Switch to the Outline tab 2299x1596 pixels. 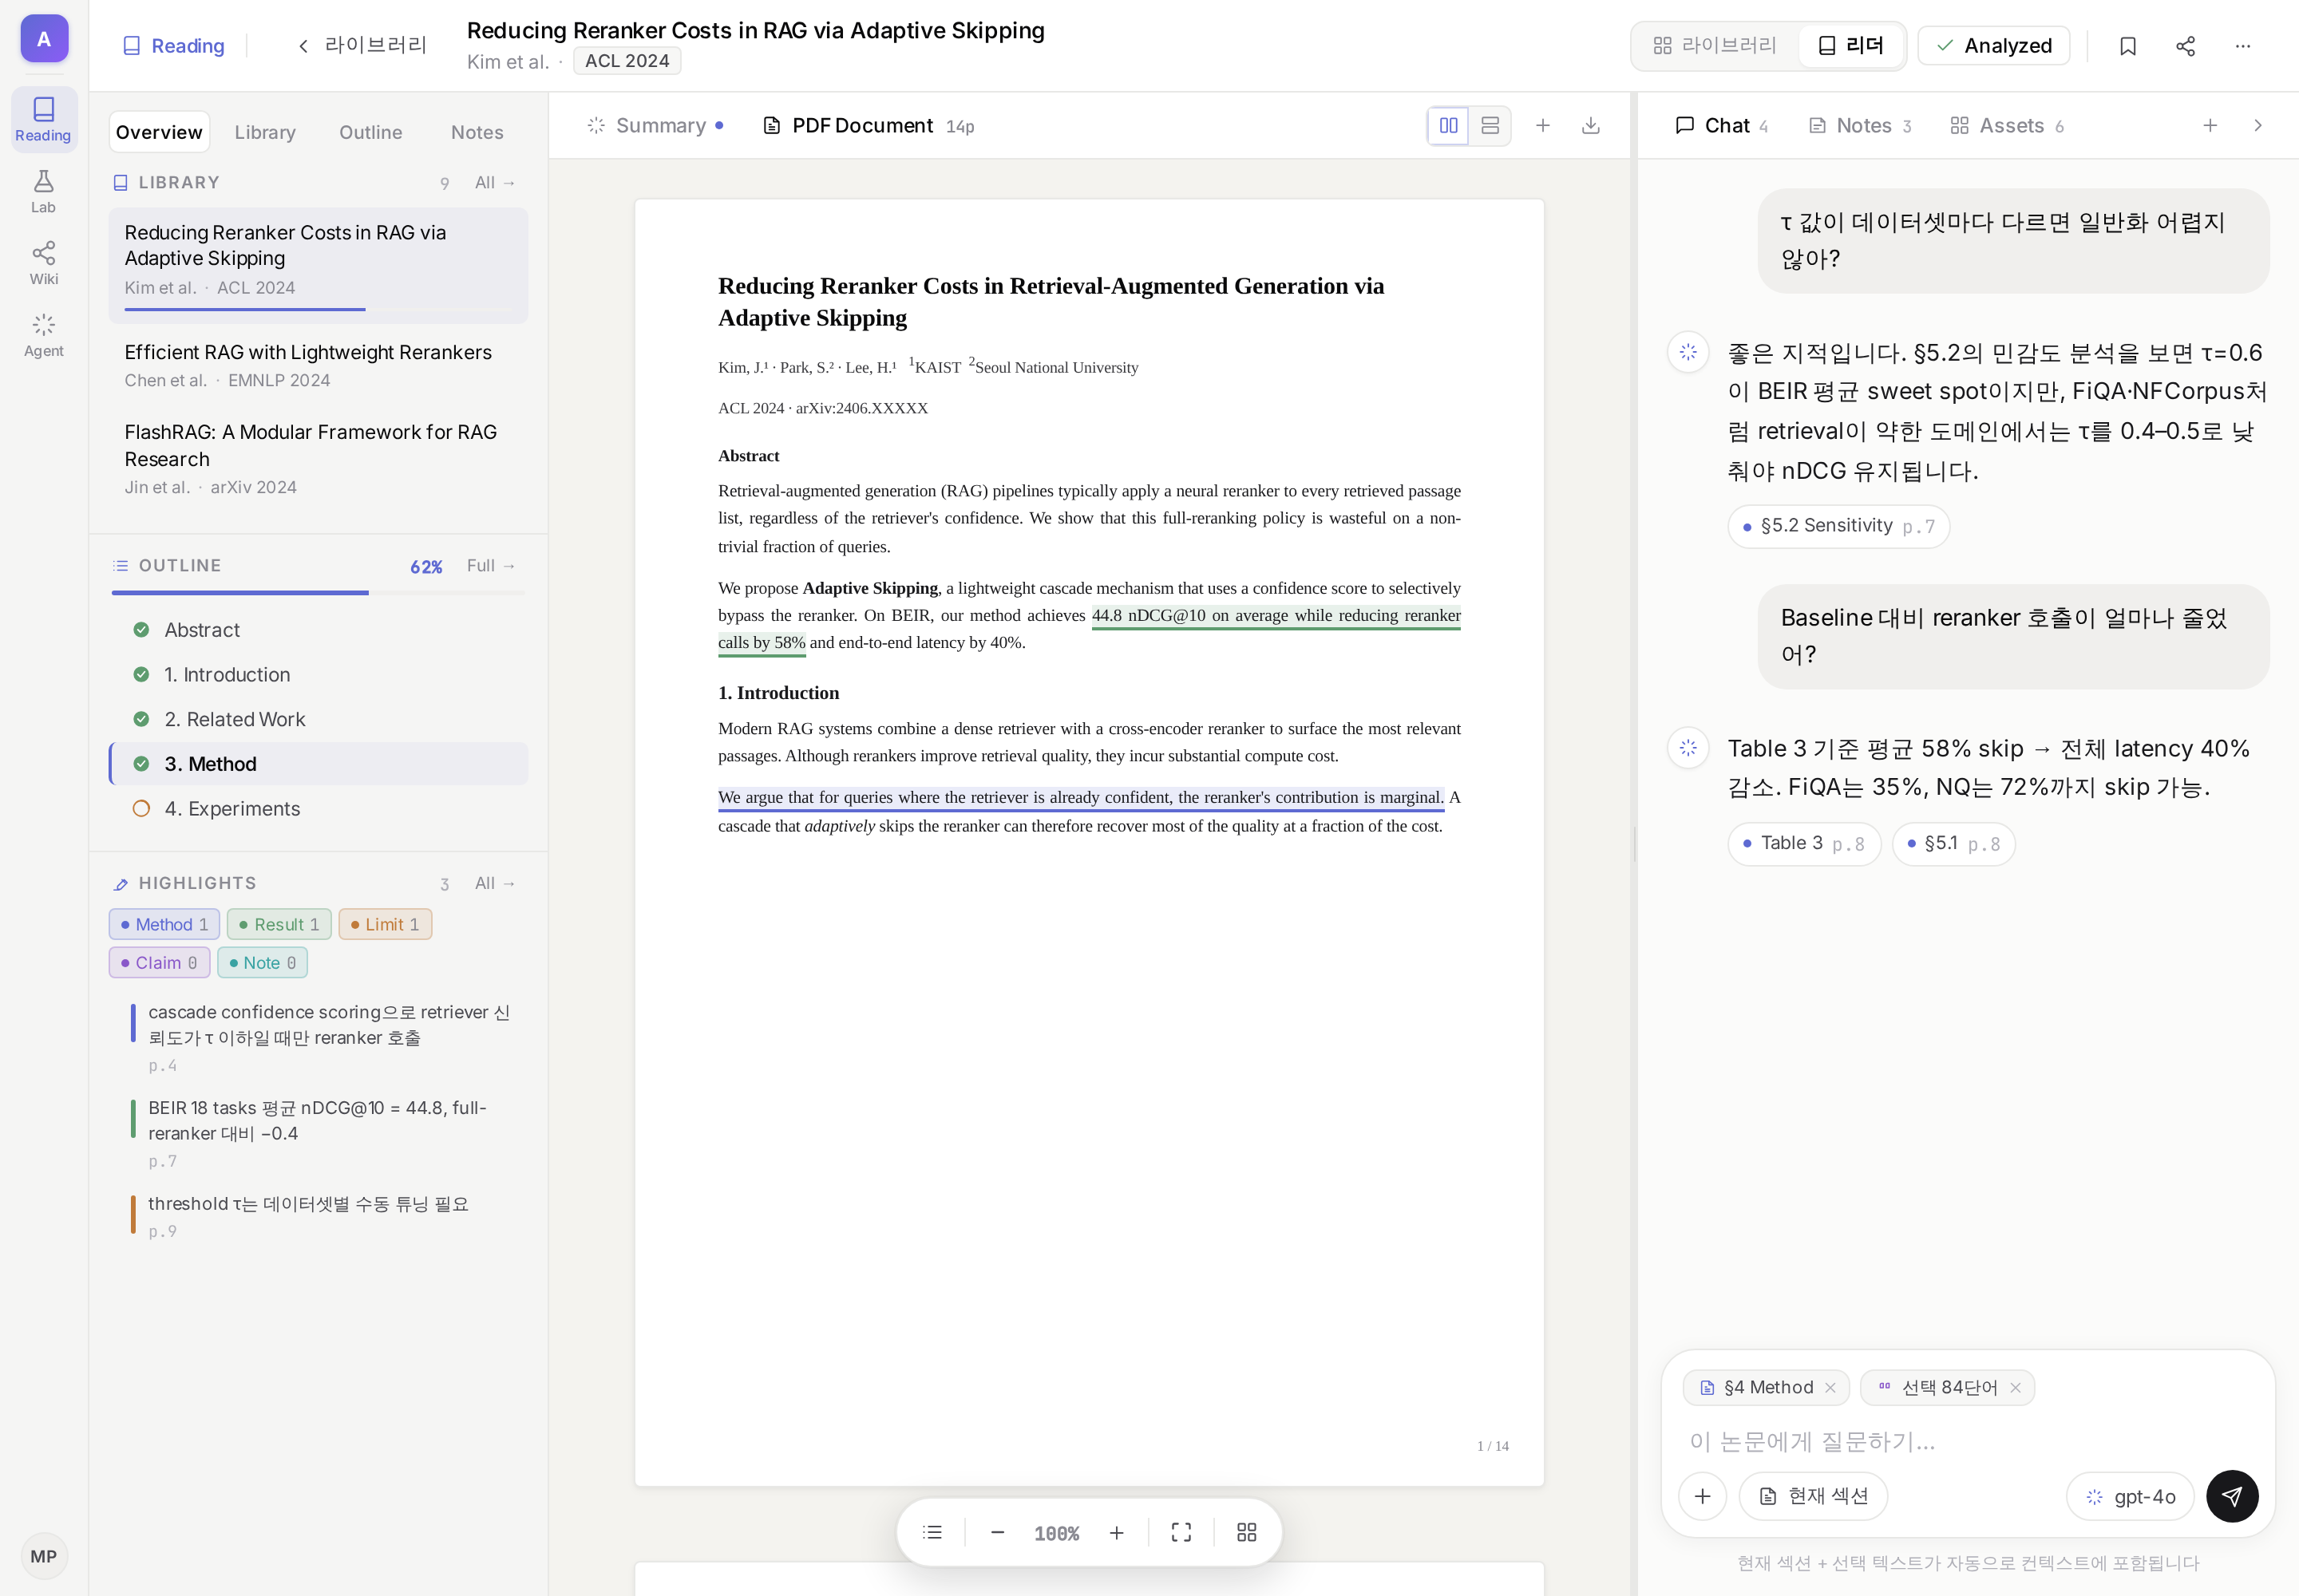click(370, 132)
